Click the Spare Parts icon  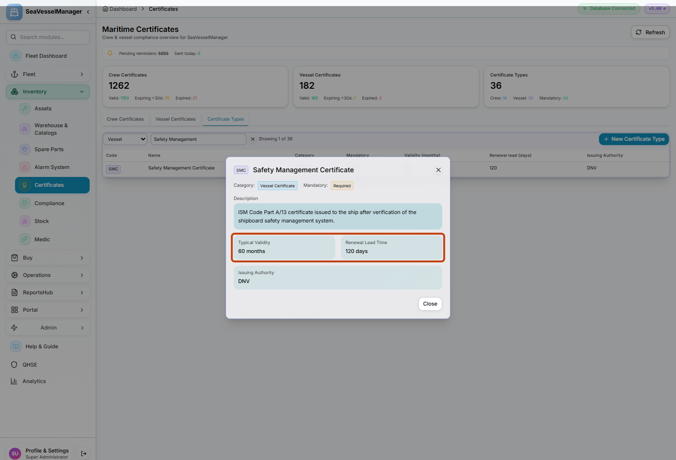point(25,149)
